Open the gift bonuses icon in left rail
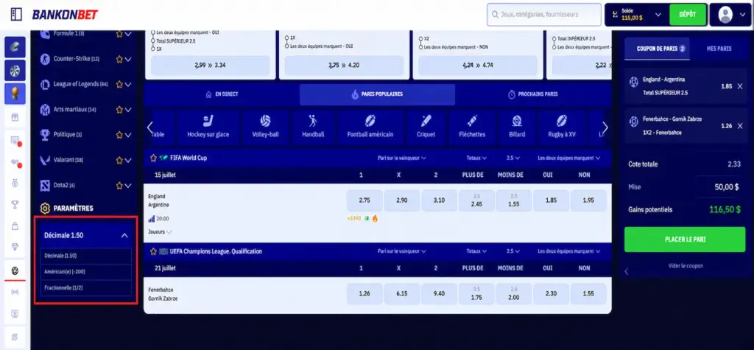Screen dimensions: 754x350 point(15,116)
